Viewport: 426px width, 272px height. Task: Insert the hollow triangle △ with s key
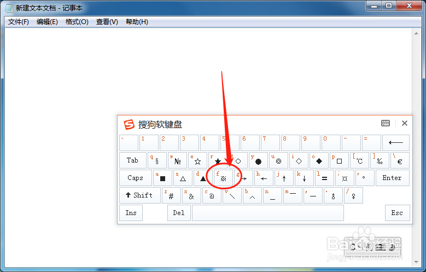pos(183,178)
